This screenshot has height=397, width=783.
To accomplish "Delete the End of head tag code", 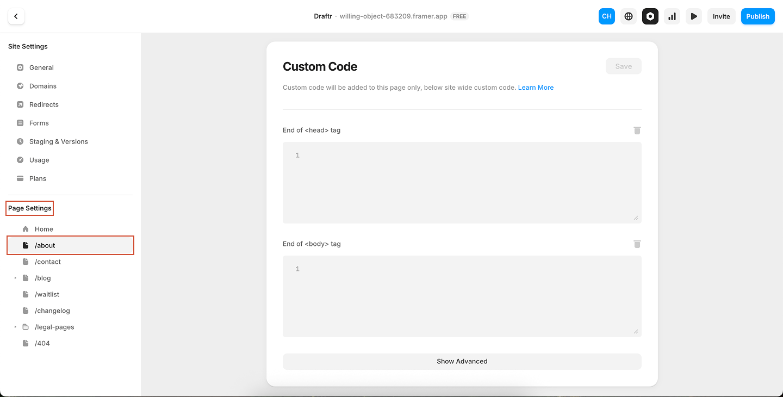I will click(637, 131).
